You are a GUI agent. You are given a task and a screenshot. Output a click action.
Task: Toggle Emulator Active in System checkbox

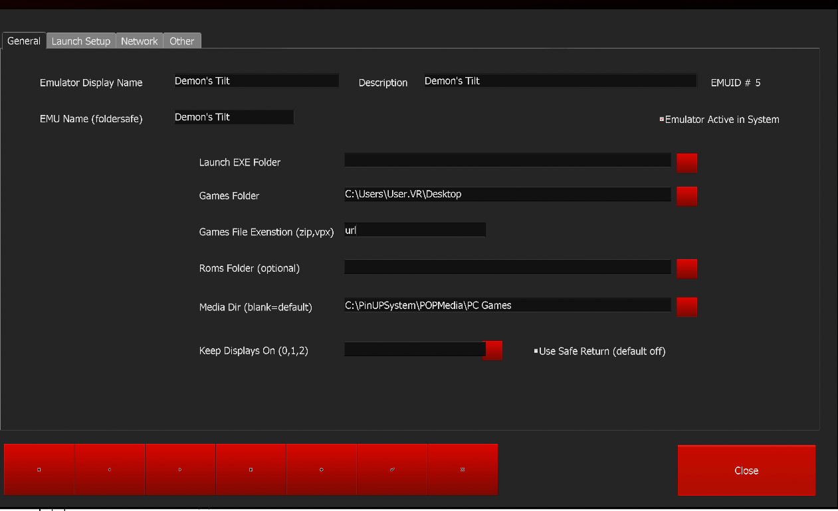(662, 120)
